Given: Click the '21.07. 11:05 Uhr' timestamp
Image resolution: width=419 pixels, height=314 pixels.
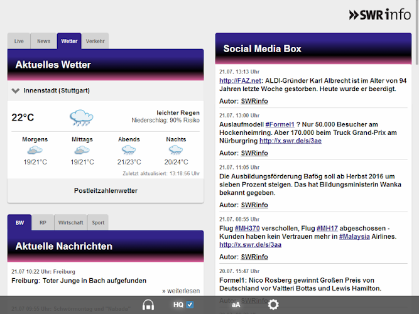Looking at the screenshot, I should [239, 167].
